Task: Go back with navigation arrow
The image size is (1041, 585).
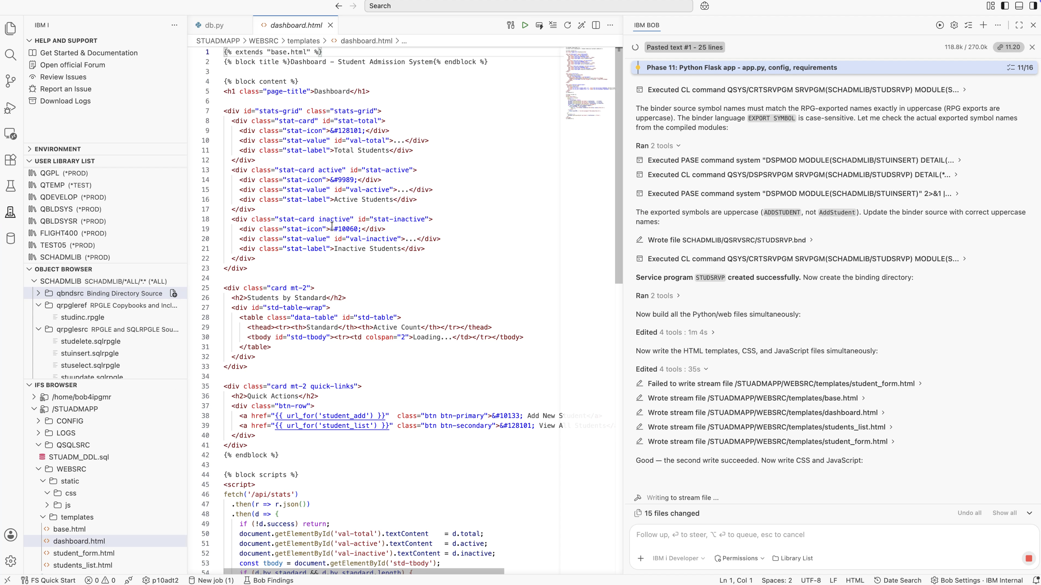Action: 339,6
